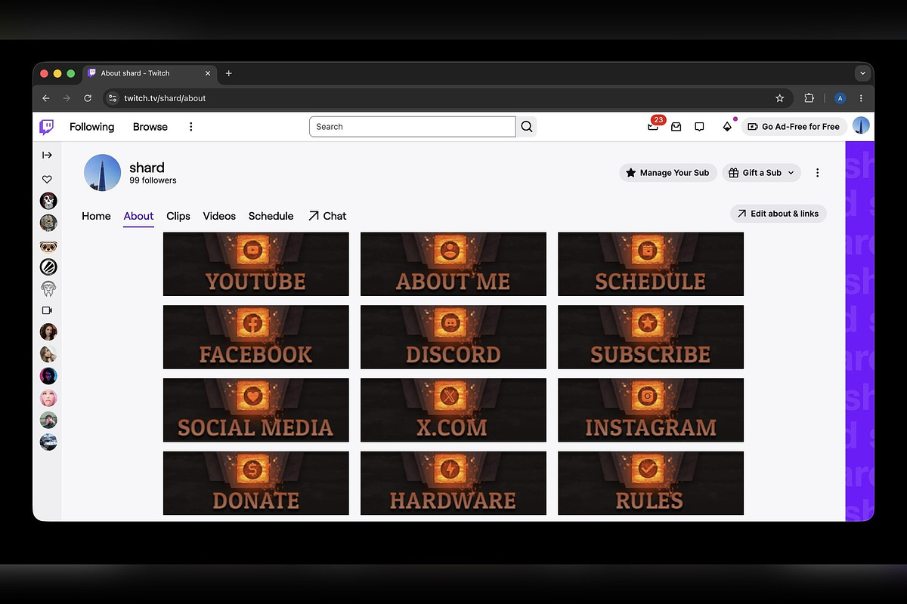Screen dimensions: 907x604
Task: Click the camera live channels icon
Action: pyautogui.click(x=47, y=310)
